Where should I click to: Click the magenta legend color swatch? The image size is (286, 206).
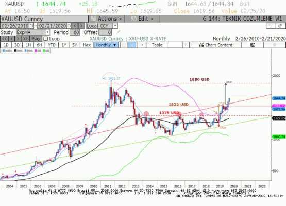click(x=36, y=50)
